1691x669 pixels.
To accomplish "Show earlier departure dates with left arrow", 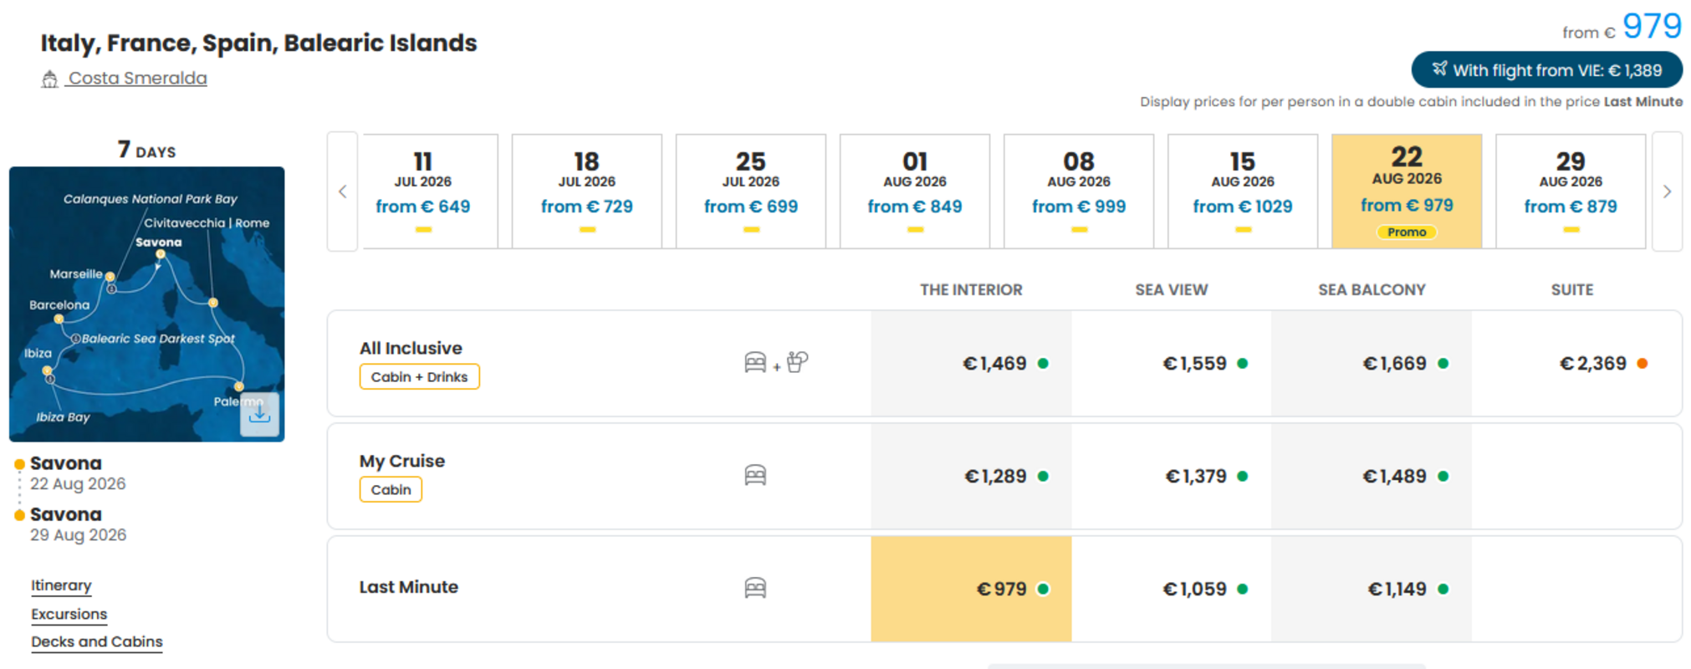I will click(x=343, y=192).
